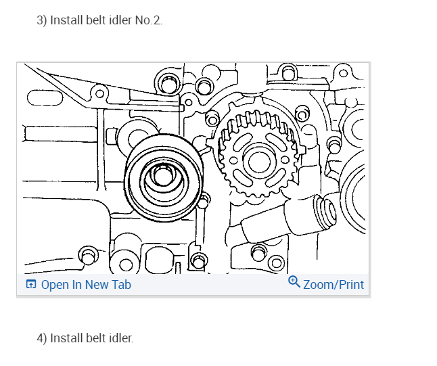Select the step text 'Install belt idler No.2.'
This screenshot has width=437, height=366.
106,20
